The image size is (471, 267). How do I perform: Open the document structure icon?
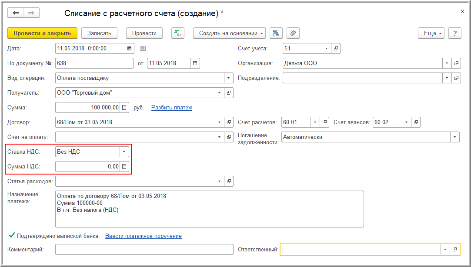pyautogui.click(x=276, y=33)
